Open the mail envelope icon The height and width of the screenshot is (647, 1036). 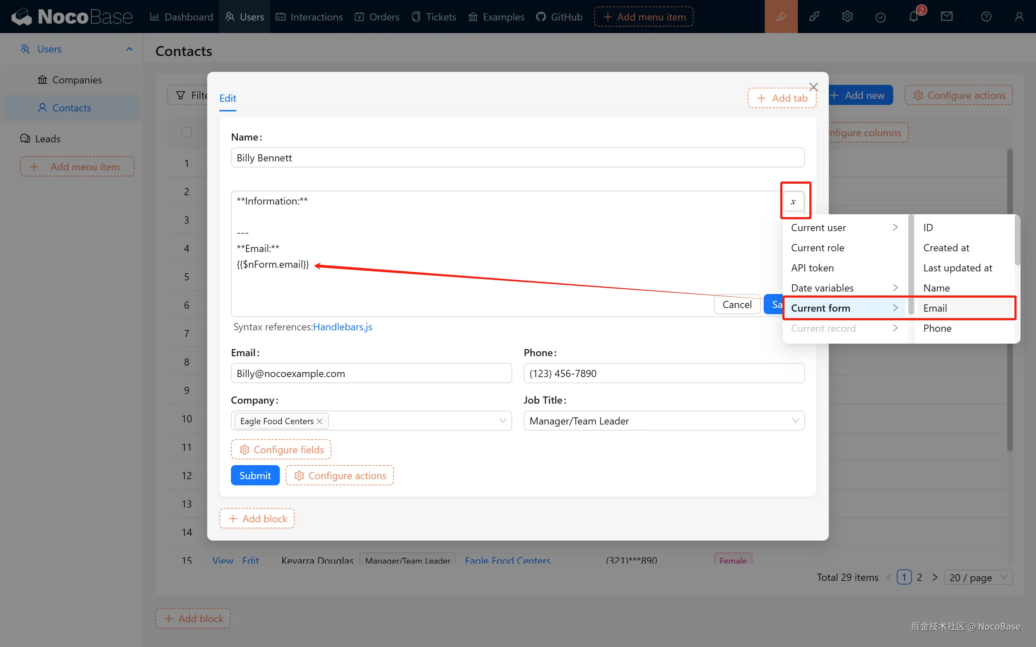point(946,17)
